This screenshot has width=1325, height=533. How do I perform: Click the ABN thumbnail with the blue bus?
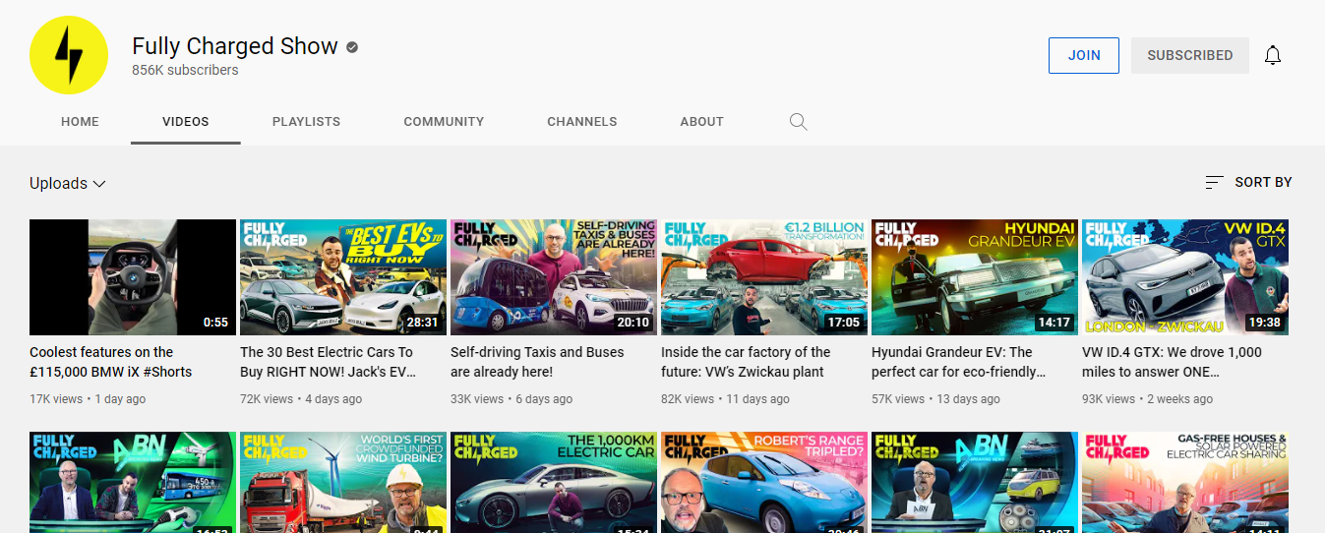tap(133, 483)
